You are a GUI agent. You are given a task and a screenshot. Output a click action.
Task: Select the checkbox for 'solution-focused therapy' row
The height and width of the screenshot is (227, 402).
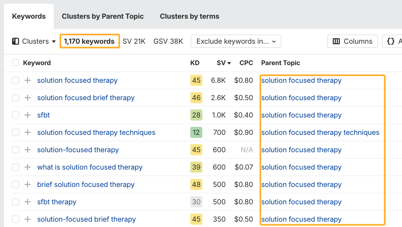pyautogui.click(x=15, y=150)
